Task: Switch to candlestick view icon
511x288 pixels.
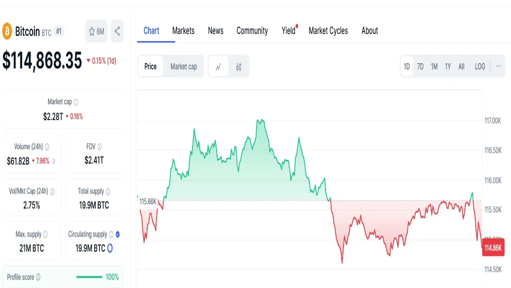Action: (x=238, y=66)
